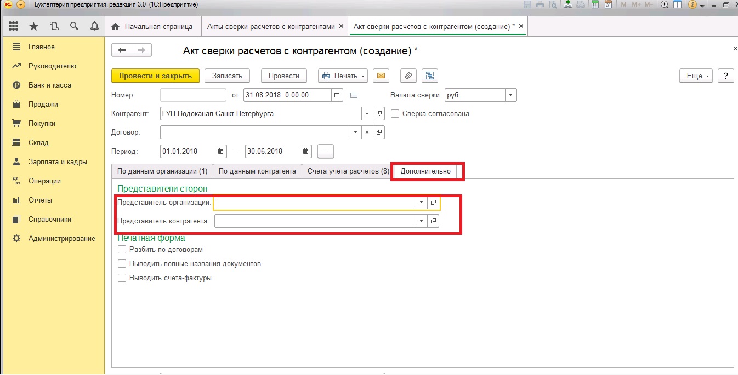This screenshot has height=375, width=738.
Task: Open calendar picker for document date
Action: [x=338, y=95]
